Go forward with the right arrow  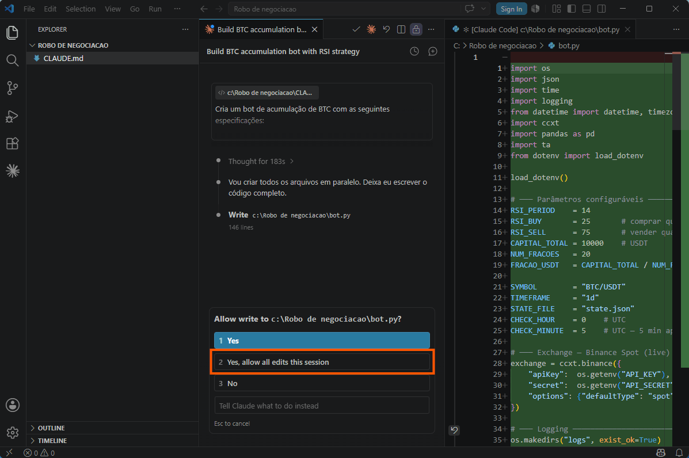click(x=219, y=9)
